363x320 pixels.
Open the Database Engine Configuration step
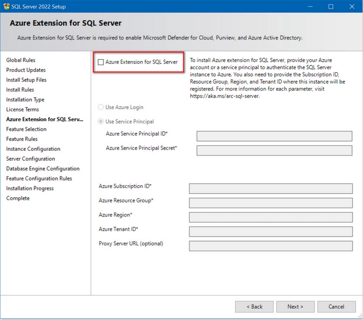[43, 169]
